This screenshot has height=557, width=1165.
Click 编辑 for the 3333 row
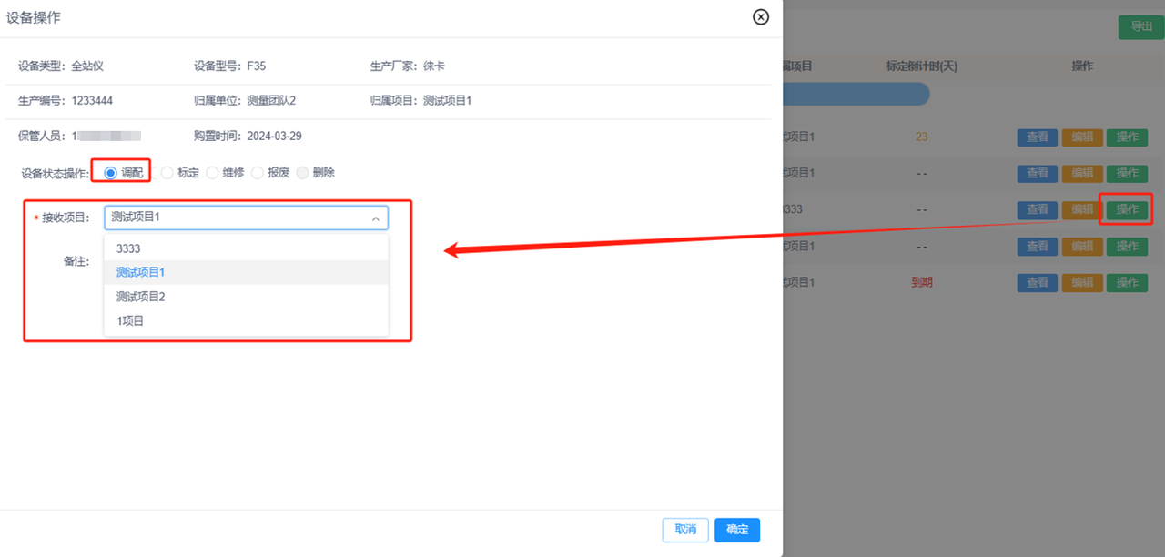click(x=1082, y=209)
